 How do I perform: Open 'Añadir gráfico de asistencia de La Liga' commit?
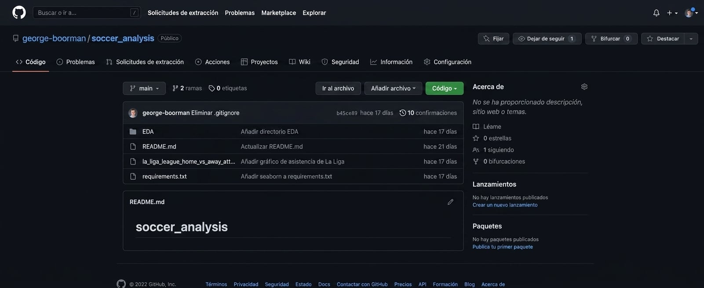[x=292, y=162]
